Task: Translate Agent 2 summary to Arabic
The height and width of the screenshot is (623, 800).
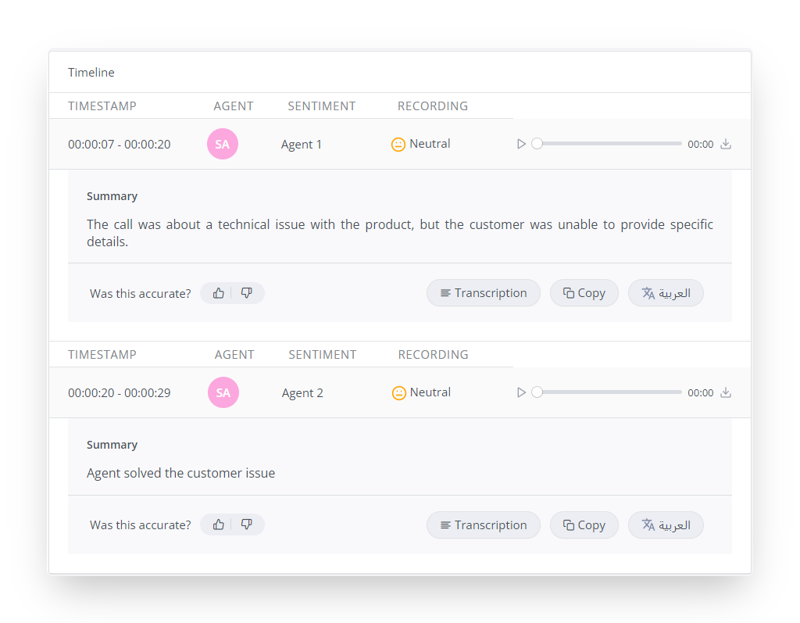Action: [666, 525]
